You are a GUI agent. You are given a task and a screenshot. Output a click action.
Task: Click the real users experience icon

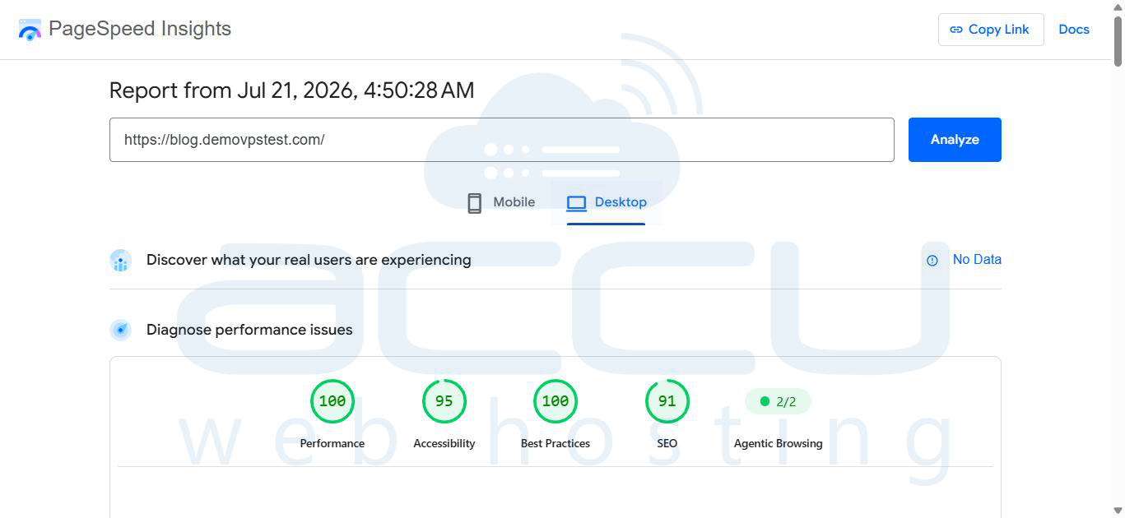click(x=121, y=261)
